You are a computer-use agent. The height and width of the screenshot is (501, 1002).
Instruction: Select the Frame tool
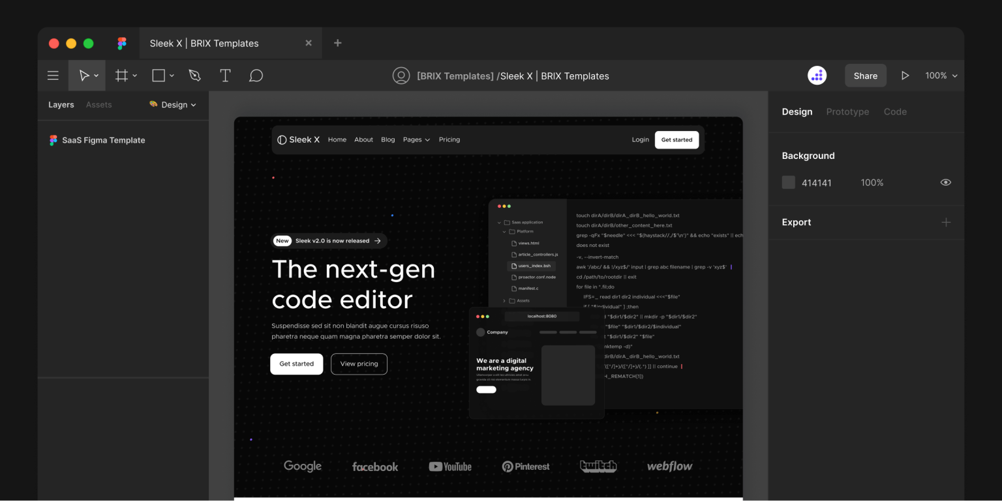point(121,75)
